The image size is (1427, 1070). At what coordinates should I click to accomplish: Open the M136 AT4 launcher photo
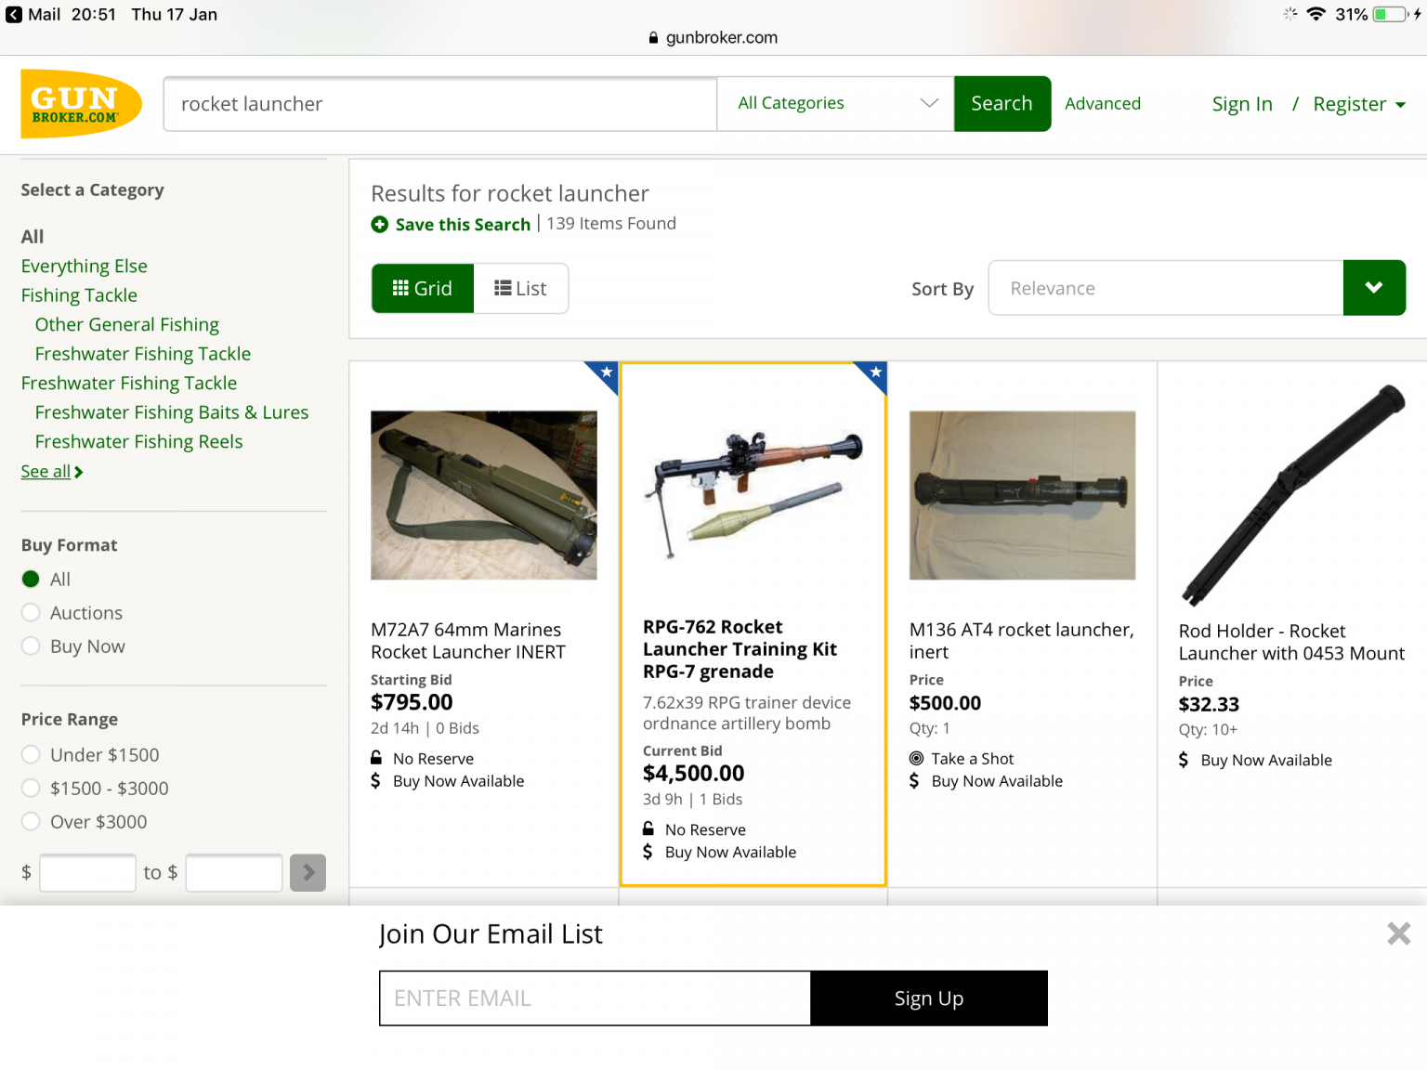(1022, 495)
